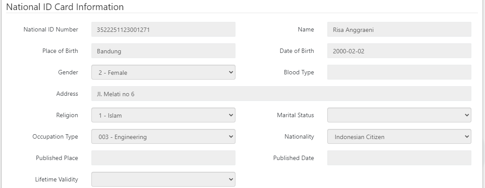
Task: Click the Nationality dropdown chevron arrow
Action: click(467, 137)
